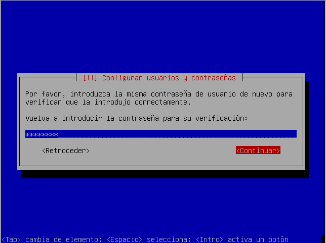Go back with the Retroceder button
Image resolution: width=326 pixels, height=243 pixels.
point(66,151)
